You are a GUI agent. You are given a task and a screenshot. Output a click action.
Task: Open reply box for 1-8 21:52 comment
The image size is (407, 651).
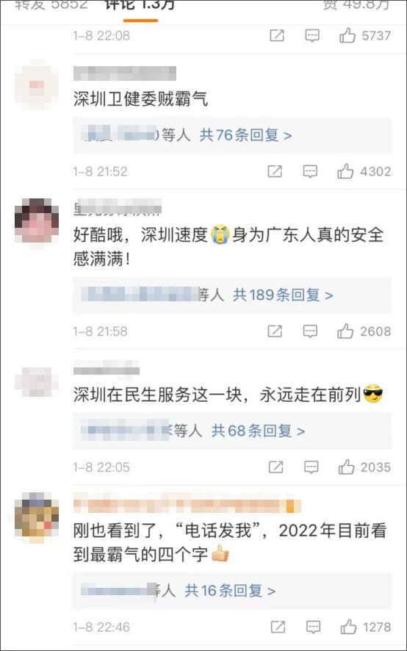pos(310,171)
